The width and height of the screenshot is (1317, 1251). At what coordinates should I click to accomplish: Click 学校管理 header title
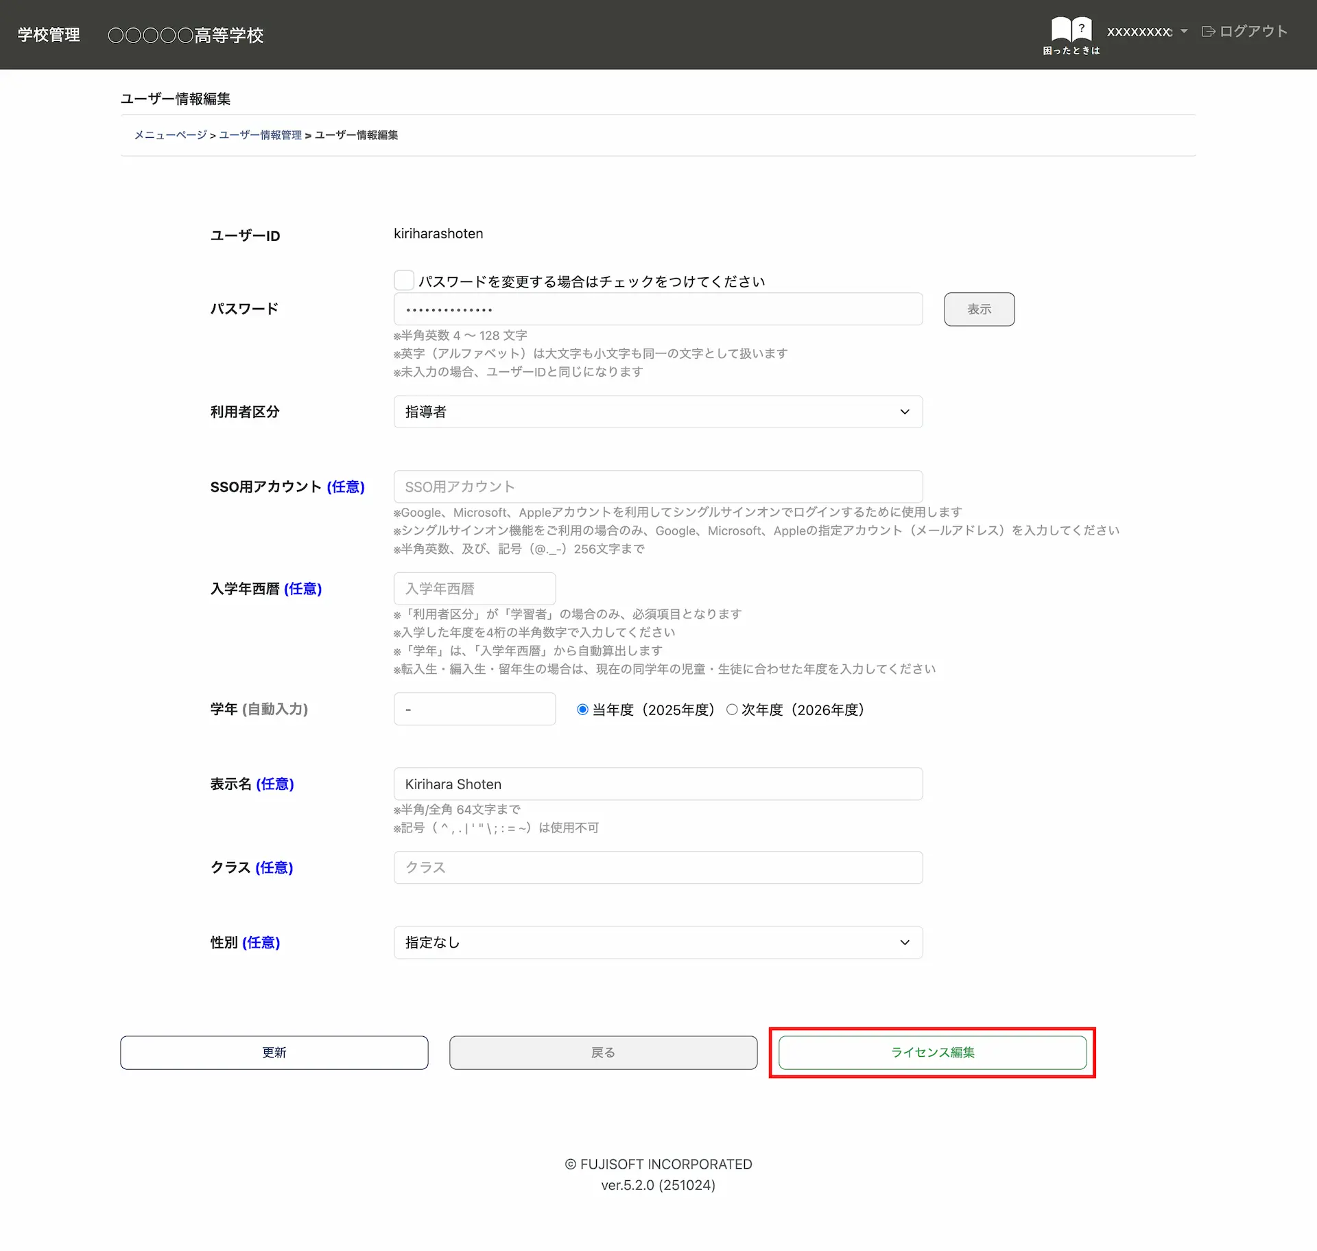tap(49, 35)
